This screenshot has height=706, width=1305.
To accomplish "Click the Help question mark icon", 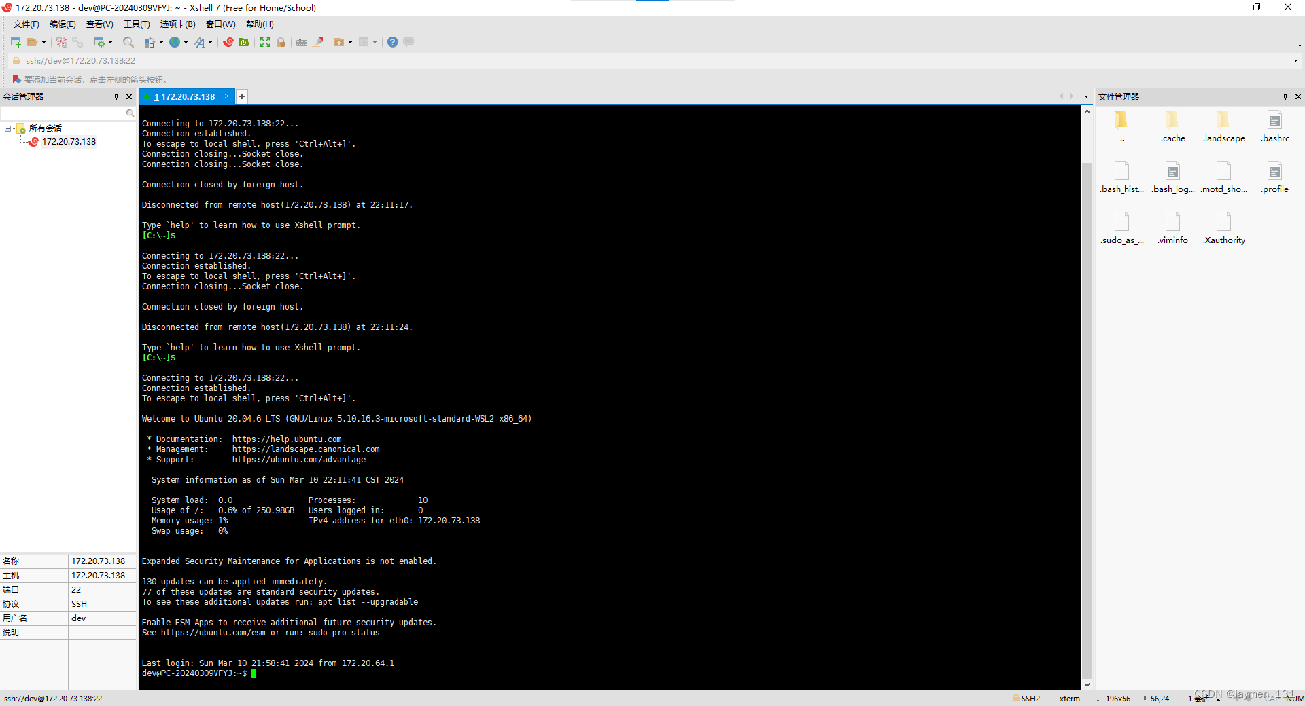I will (x=392, y=42).
